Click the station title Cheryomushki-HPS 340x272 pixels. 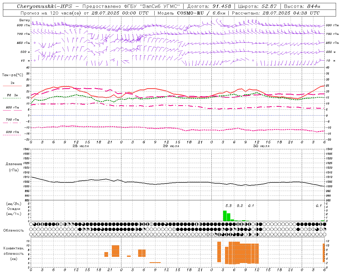pos(44,6)
